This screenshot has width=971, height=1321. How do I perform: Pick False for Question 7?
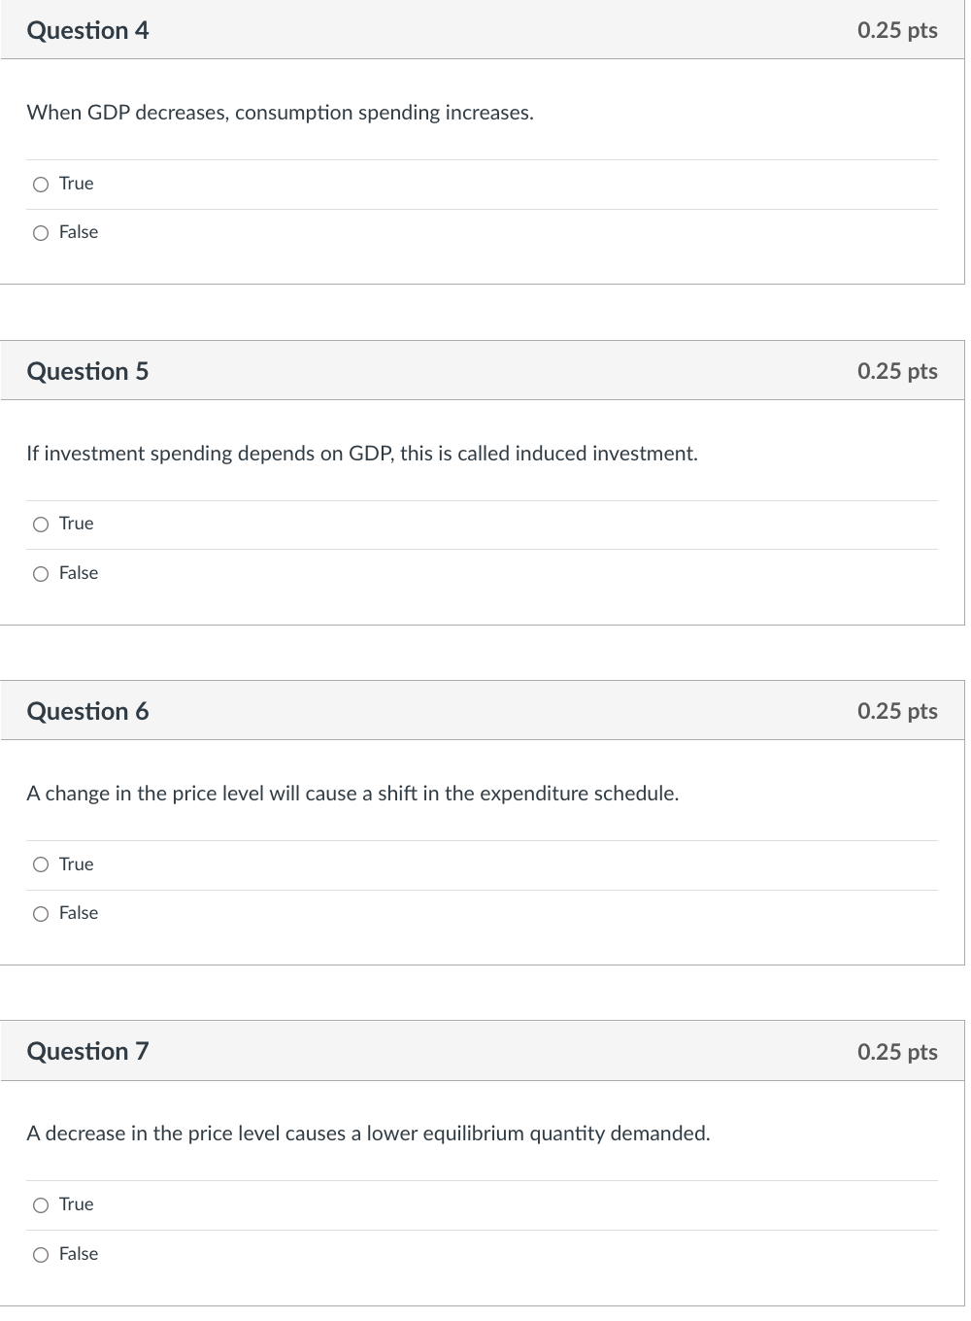[x=41, y=1255]
